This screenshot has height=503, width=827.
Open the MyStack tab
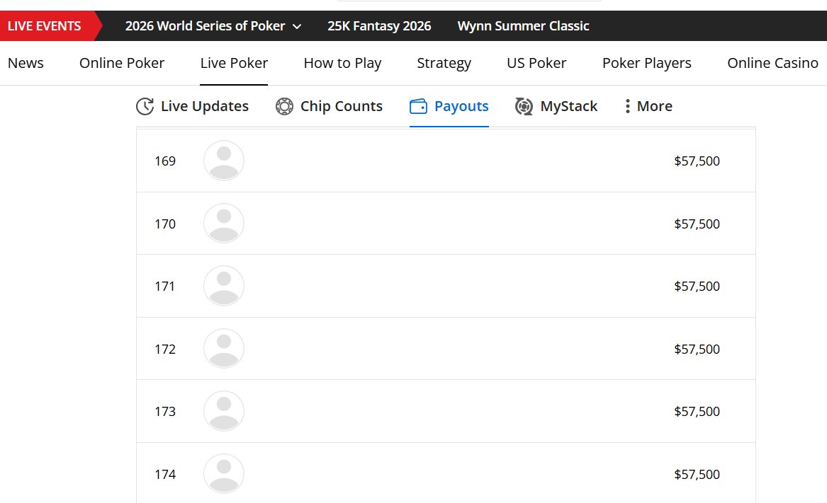pyautogui.click(x=556, y=106)
